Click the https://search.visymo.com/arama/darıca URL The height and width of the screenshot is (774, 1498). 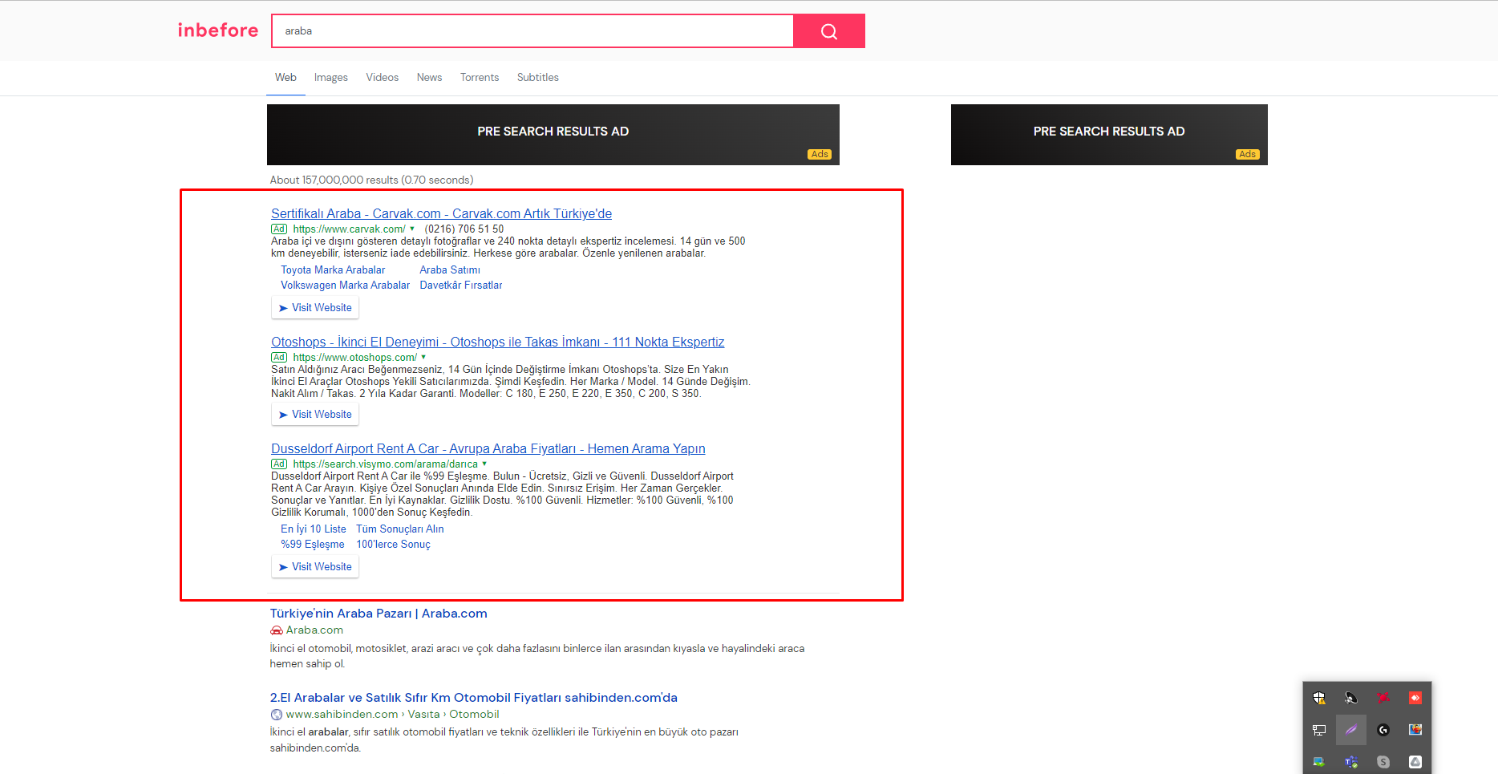[x=385, y=464]
